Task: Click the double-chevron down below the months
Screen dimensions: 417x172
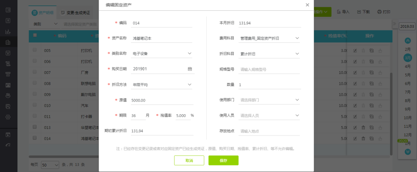Action: pos(408,152)
